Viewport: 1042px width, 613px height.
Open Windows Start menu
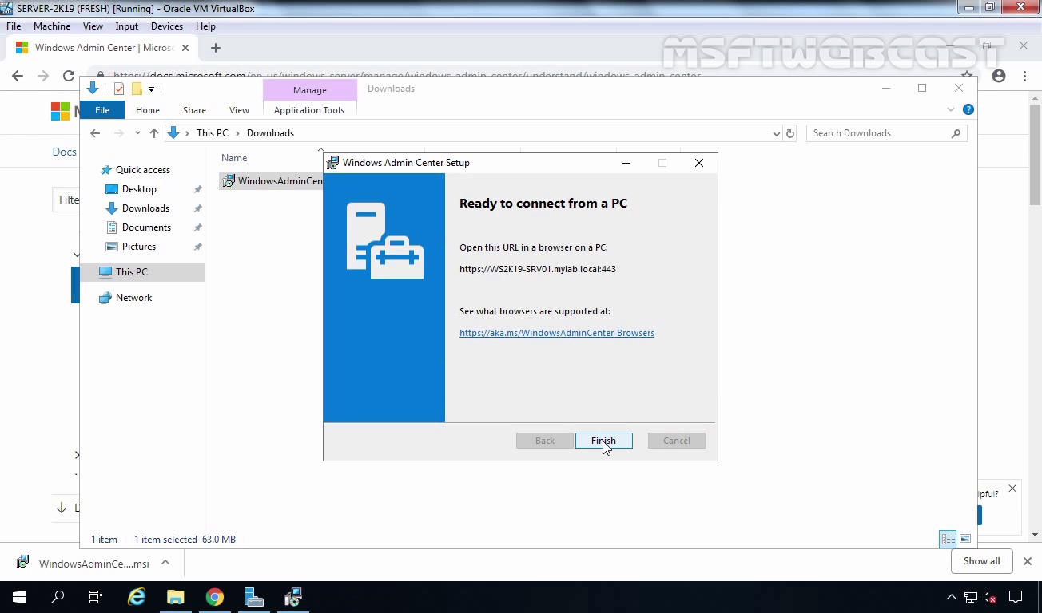click(x=19, y=597)
